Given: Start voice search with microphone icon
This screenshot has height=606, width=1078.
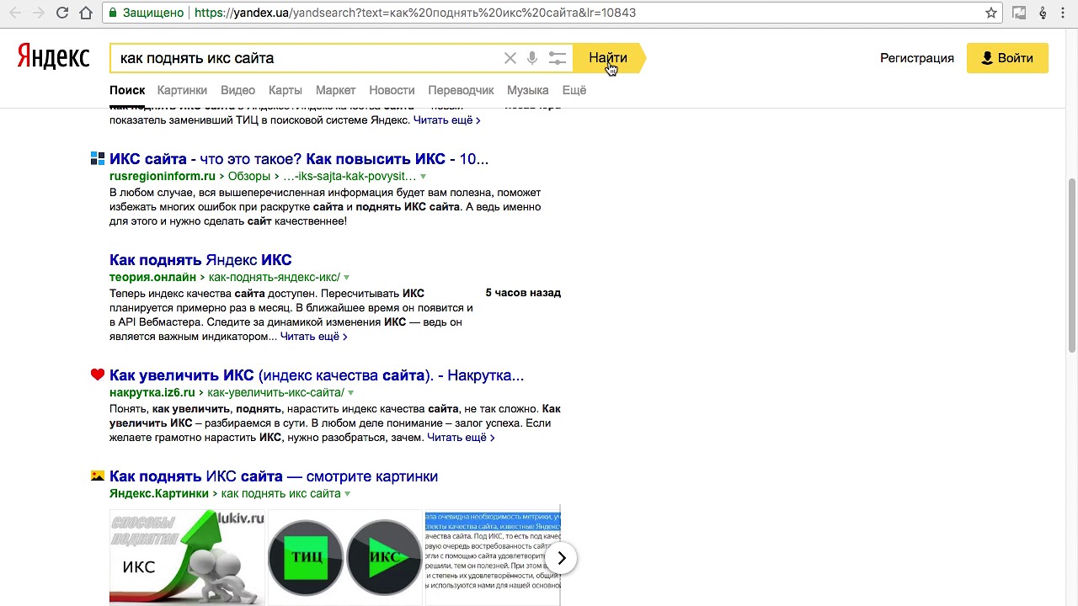Looking at the screenshot, I should pyautogui.click(x=532, y=58).
